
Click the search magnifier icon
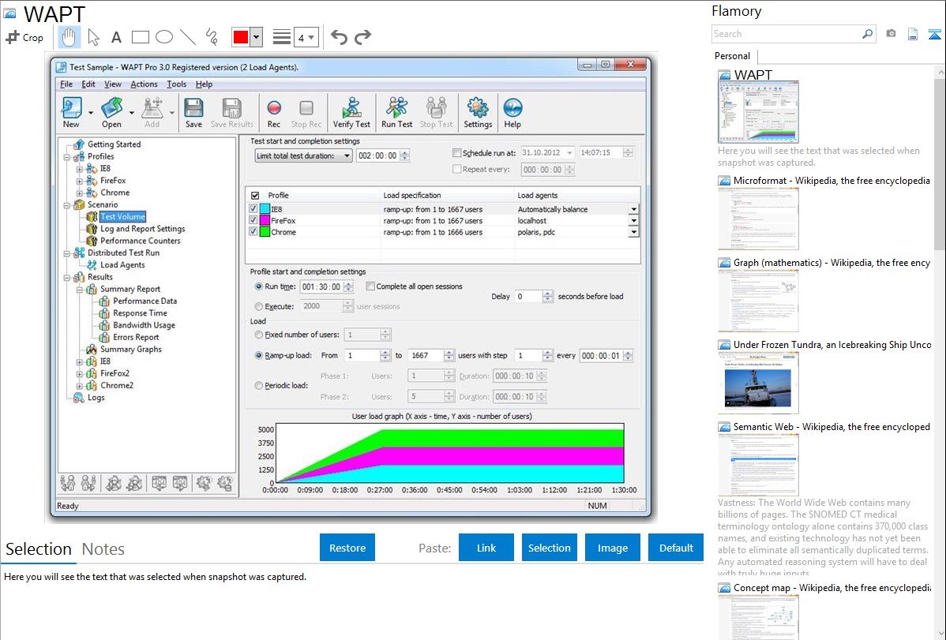868,34
